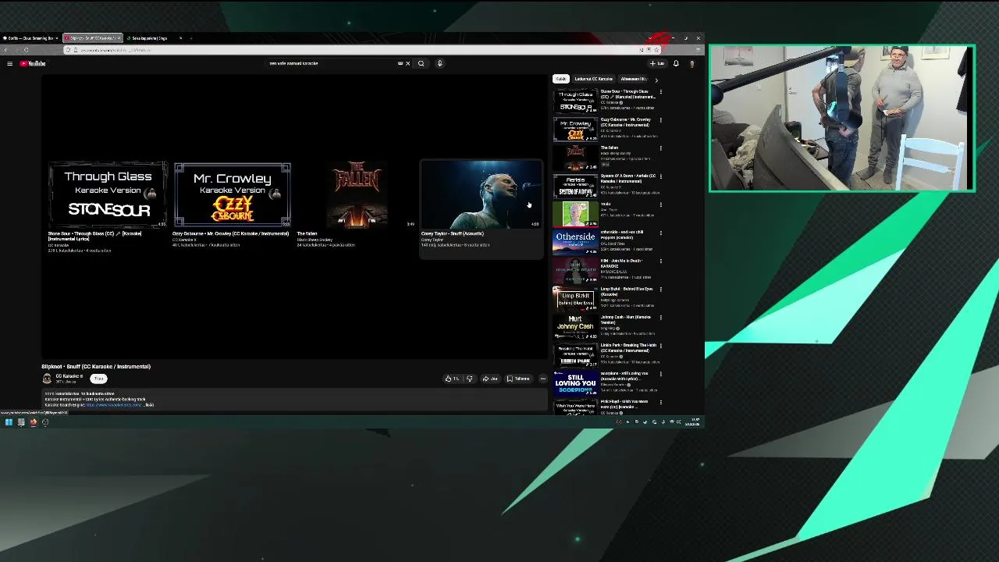Click the sidebar title HIM - Join Me In Death

click(x=621, y=263)
